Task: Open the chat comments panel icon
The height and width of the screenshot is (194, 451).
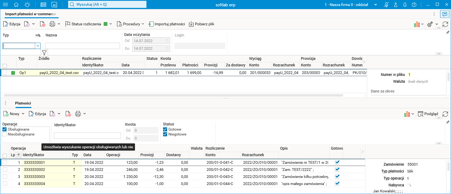Action: pos(445,14)
